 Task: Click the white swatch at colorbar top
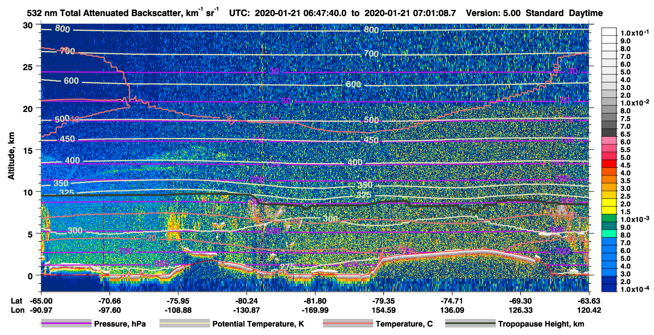point(610,31)
